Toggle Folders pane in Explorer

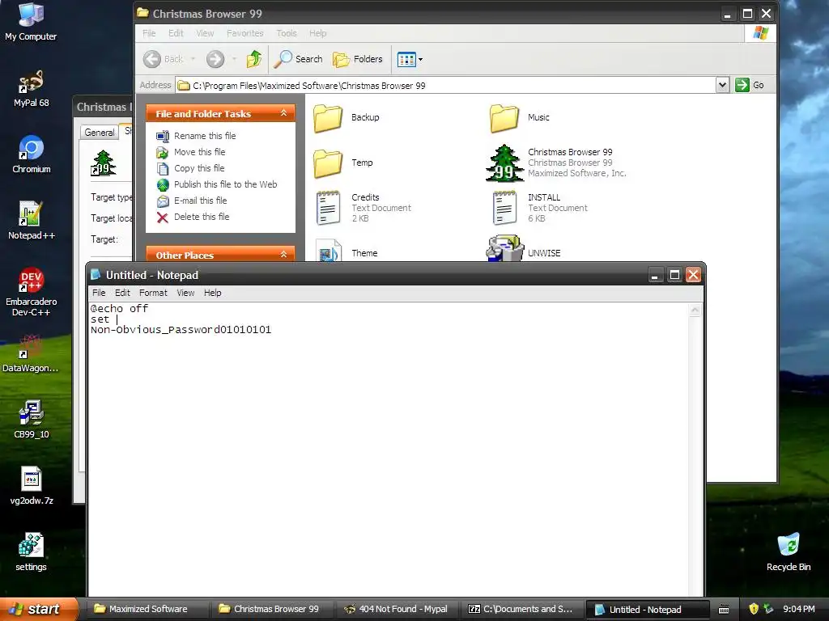(x=357, y=59)
